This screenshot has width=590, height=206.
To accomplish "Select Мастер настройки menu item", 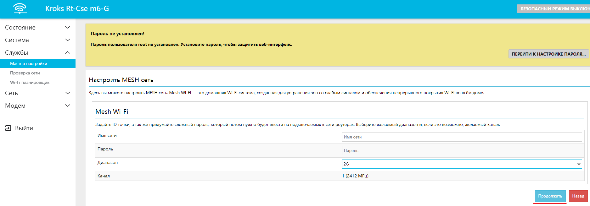I will [29, 63].
